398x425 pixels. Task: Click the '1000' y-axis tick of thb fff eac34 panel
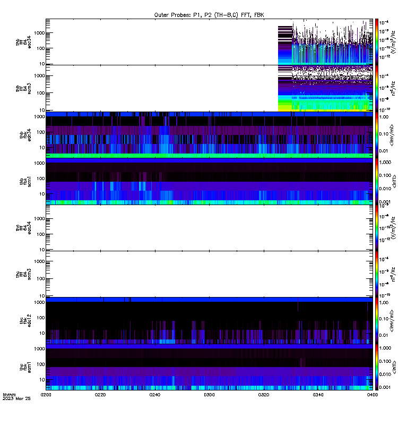[39, 33]
